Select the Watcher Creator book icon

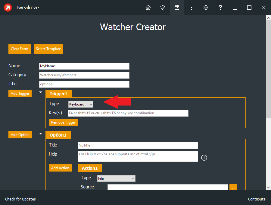click(177, 8)
